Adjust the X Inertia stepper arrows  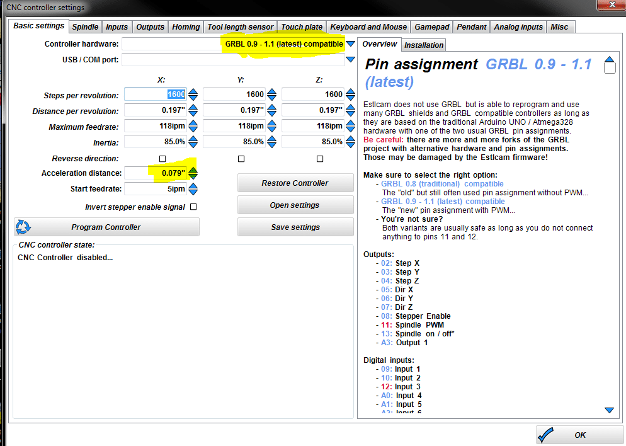point(193,142)
